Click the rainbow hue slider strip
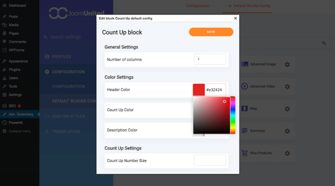This screenshot has width=335, height=186. 233,115
